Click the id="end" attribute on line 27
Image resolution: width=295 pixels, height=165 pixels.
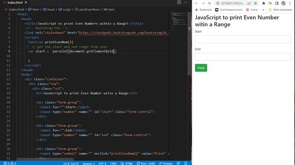(101, 135)
